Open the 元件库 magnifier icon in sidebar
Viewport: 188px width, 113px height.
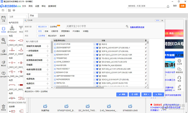3,41
